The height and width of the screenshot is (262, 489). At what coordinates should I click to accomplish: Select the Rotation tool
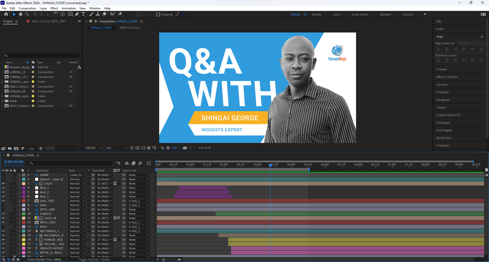point(56,14)
